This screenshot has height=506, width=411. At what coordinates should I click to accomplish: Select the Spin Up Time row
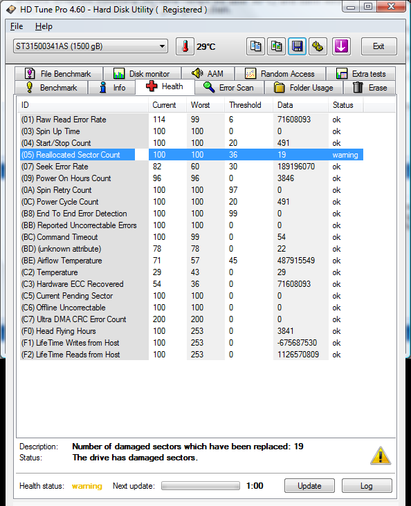point(192,131)
